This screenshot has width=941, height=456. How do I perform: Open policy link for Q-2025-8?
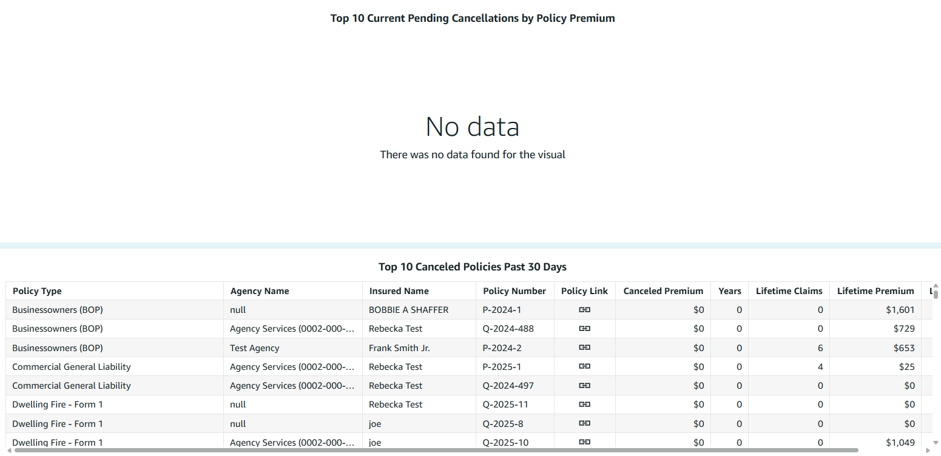coord(584,423)
